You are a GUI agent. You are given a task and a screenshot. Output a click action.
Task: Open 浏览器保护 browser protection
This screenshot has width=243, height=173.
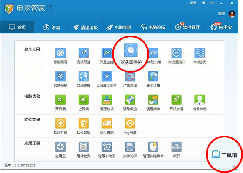pyautogui.click(x=131, y=54)
